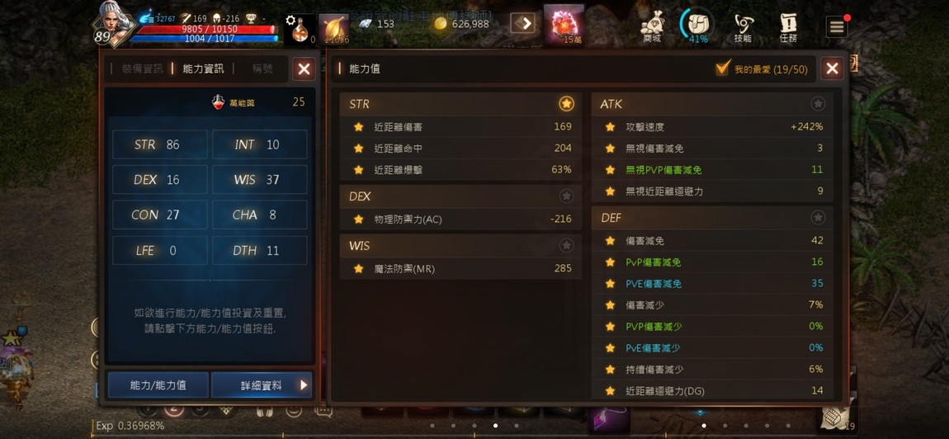Tap the glowing crystal buff icon
Screen dimensions: 949x439
pyautogui.click(x=564, y=25)
